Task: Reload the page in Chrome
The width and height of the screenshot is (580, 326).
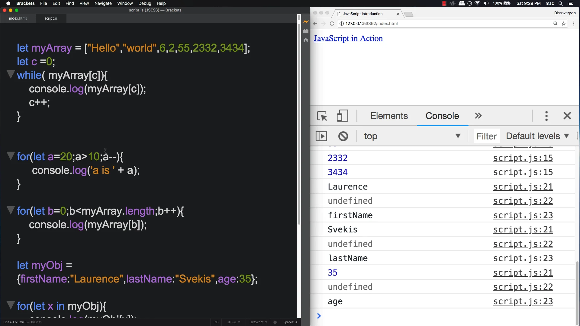Action: coord(332,24)
